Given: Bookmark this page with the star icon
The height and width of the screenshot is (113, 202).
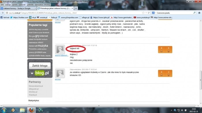Looking at the screenshot, I should [143, 13].
